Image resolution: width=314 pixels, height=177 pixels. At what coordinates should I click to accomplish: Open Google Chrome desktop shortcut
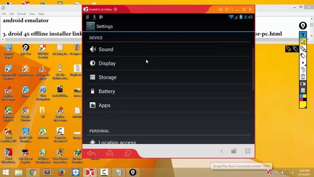click(26, 114)
